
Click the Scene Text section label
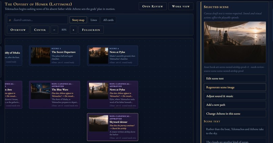[212, 121]
